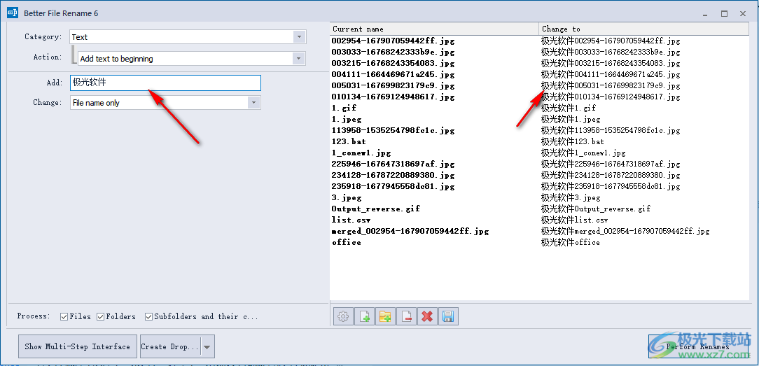The width and height of the screenshot is (759, 366).
Task: Click new name 极光软件1.jpeg
Action: coord(571,119)
